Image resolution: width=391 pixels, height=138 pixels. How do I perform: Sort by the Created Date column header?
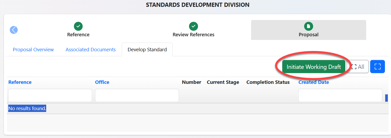314,82
